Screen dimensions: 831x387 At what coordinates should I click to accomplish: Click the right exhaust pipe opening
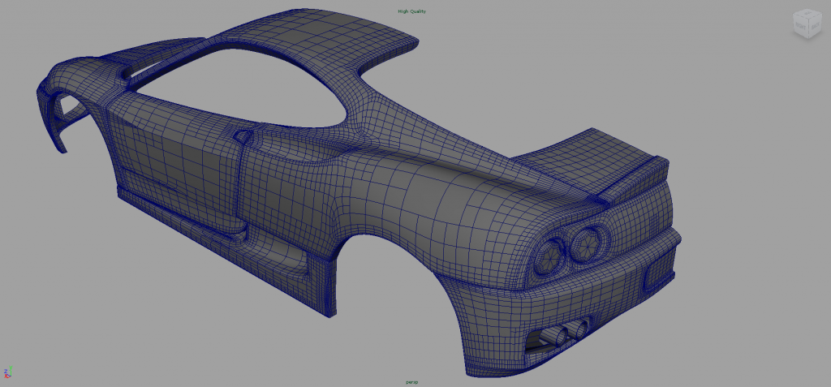[x=579, y=328]
